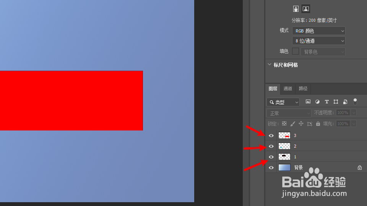367x206 pixels.
Task: Click the layer name "1"
Action: [x=295, y=157]
